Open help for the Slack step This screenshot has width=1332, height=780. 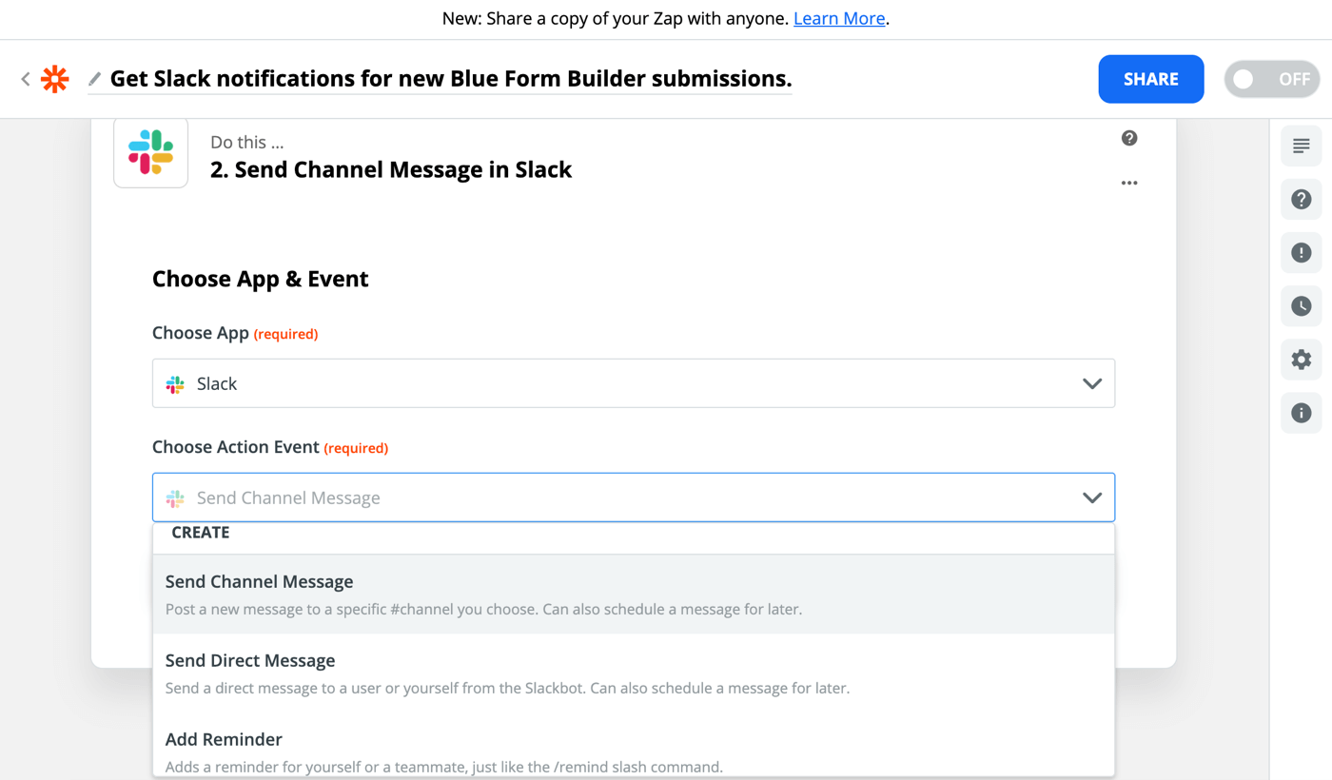1128,138
